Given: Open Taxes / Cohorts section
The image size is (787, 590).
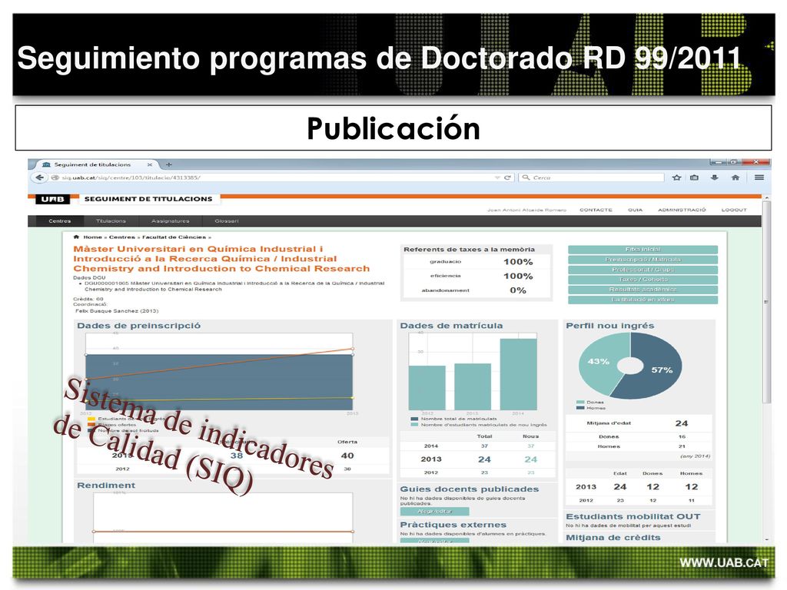Looking at the screenshot, I should tap(643, 280).
